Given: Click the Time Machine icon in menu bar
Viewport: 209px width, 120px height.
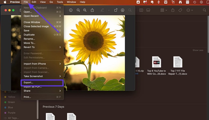Looking at the screenshot, I should point(195,2).
